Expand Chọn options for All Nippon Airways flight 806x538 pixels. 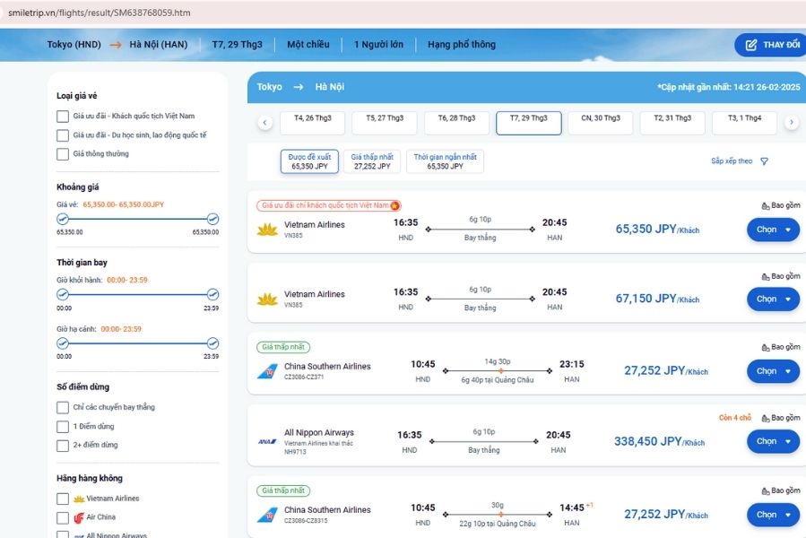pyautogui.click(x=773, y=441)
